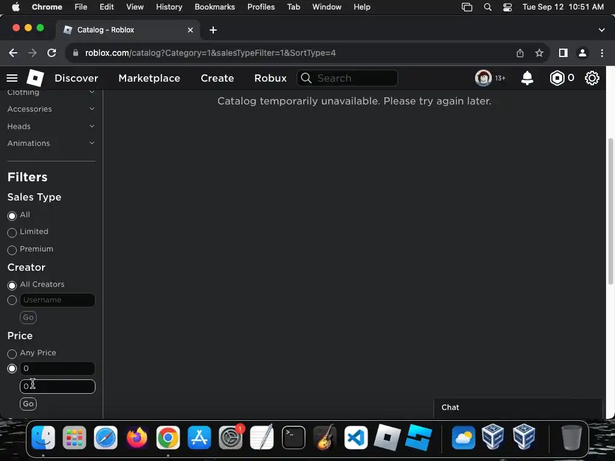Focus the Roblox Search field
This screenshot has width=615, height=461.
click(x=348, y=78)
